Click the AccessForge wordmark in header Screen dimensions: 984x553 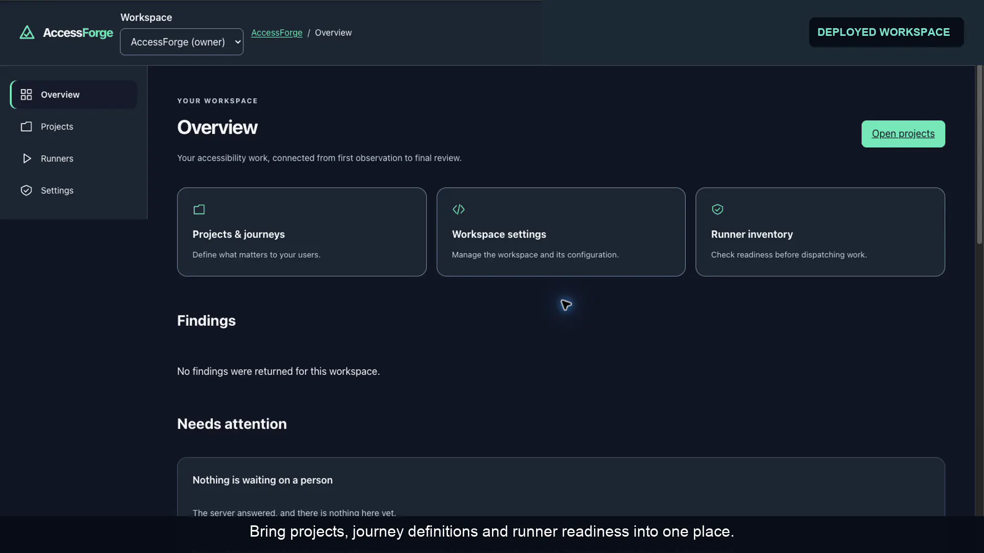coord(78,33)
